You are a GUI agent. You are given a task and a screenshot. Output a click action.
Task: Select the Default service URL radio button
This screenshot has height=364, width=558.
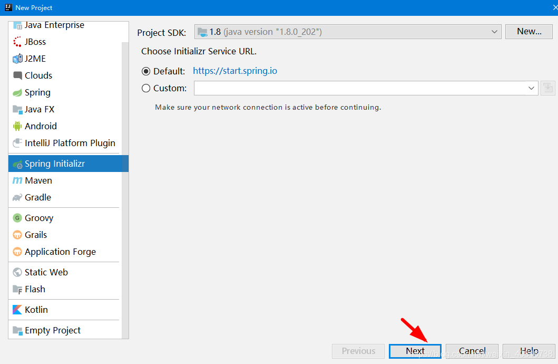click(146, 71)
